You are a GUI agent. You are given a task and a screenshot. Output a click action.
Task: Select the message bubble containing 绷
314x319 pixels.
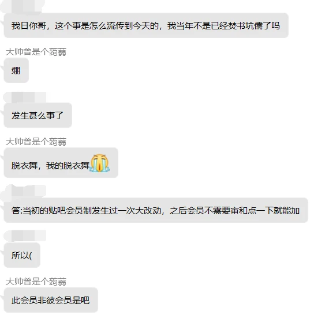[x=16, y=70]
